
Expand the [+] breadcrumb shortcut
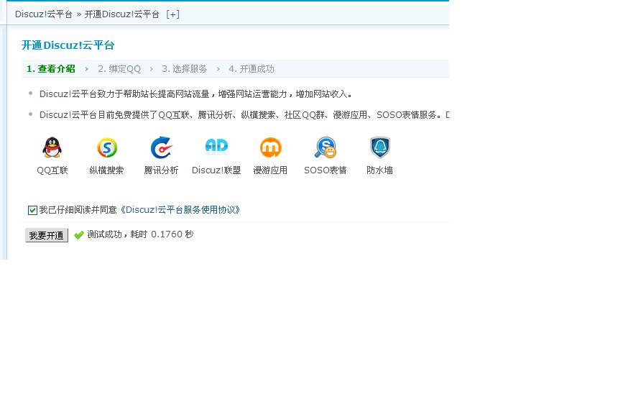pyautogui.click(x=173, y=14)
